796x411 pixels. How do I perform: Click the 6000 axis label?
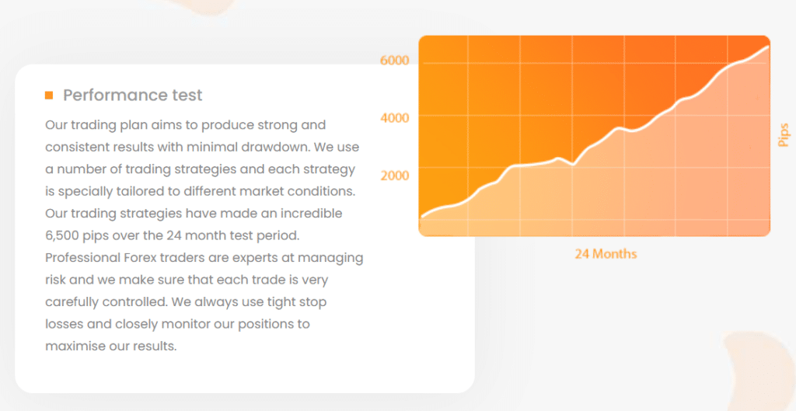[x=394, y=61]
